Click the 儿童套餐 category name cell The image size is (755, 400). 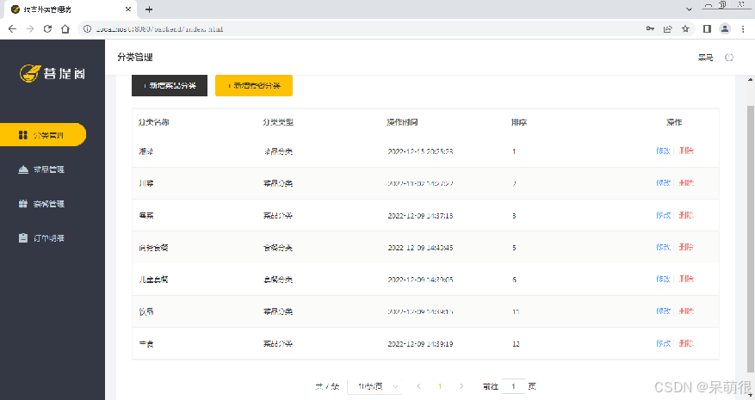(x=153, y=280)
